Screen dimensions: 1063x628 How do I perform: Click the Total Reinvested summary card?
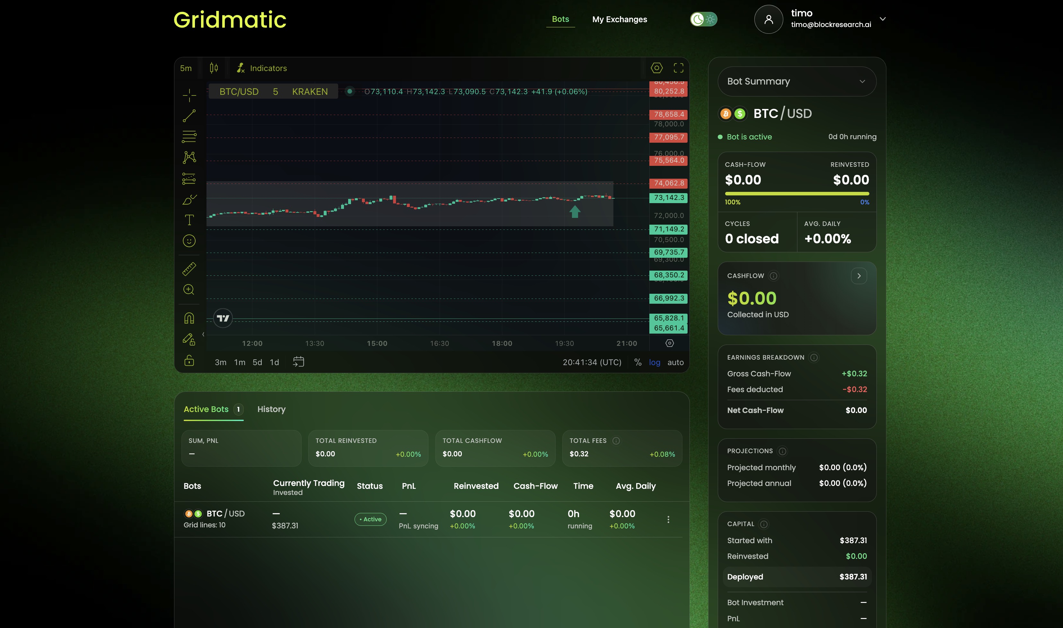368,449
